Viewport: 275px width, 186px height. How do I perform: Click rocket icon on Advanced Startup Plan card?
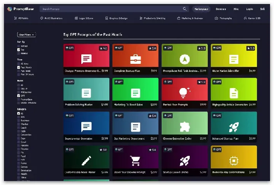[234, 127]
